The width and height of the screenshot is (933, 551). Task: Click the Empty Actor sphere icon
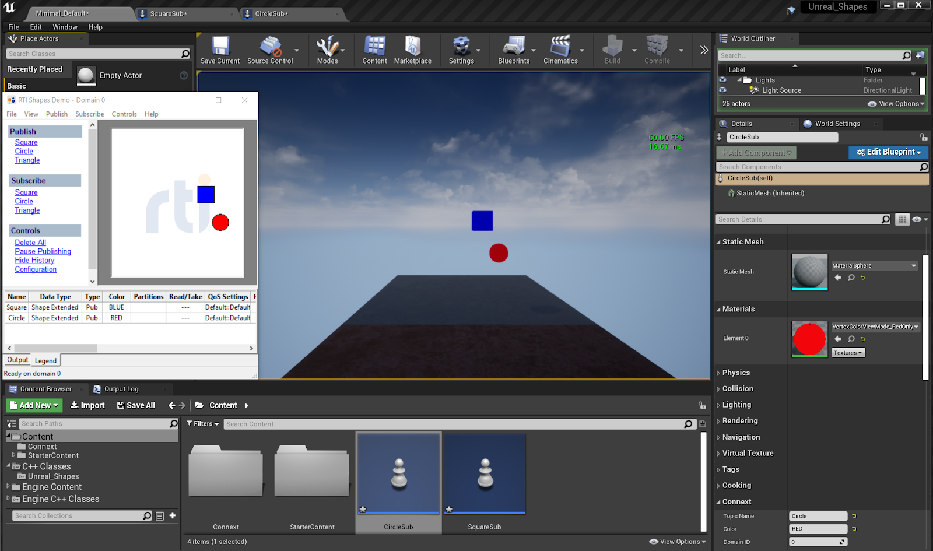tap(86, 75)
